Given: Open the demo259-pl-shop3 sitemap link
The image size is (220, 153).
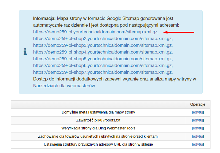Looking at the screenshot, I should pos(102,45).
